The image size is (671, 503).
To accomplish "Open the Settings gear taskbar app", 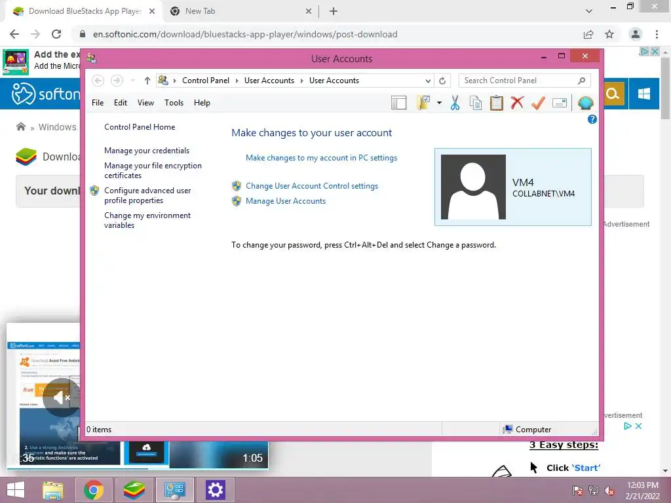I will click(x=215, y=490).
